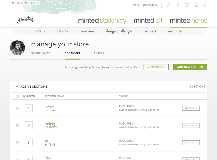Click the position 1 number field

[x=29, y=108]
